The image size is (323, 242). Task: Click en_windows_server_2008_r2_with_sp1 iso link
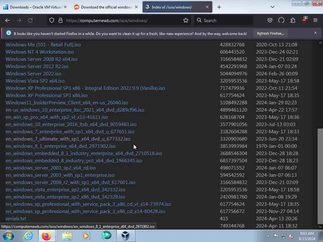(x=70, y=182)
